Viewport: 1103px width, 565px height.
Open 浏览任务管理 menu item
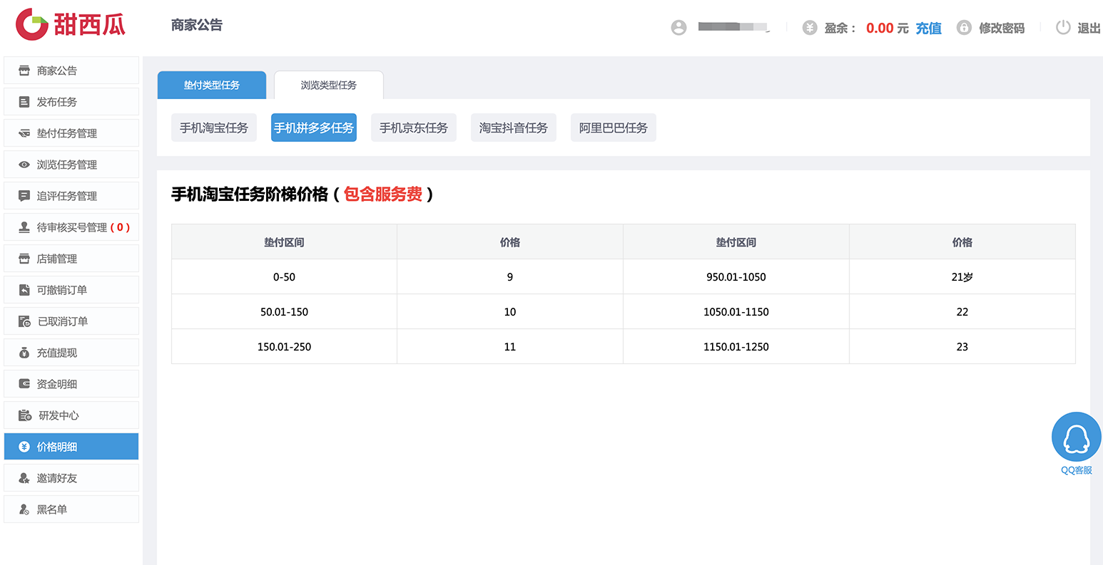(x=71, y=165)
